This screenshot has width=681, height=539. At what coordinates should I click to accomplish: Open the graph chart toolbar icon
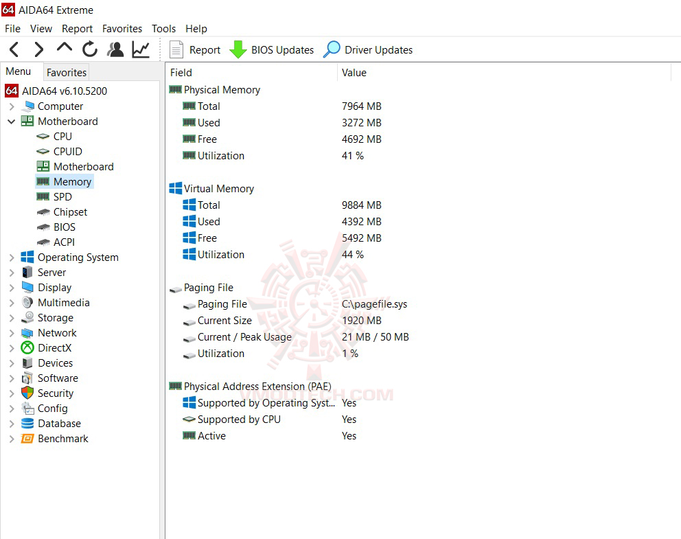click(141, 49)
